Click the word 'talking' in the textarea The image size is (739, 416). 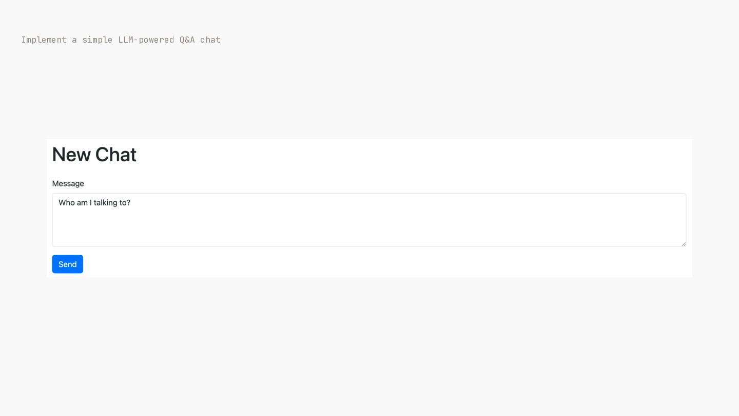coord(105,203)
